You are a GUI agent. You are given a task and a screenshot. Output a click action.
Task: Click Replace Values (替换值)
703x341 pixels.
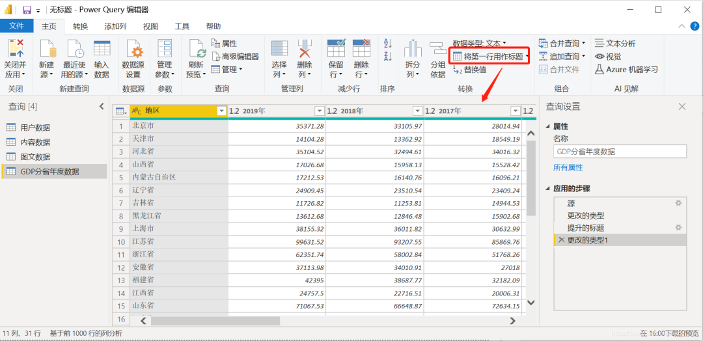pyautogui.click(x=469, y=70)
